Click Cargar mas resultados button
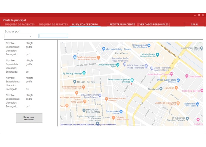206x147 pixels. pyautogui.click(x=29, y=118)
